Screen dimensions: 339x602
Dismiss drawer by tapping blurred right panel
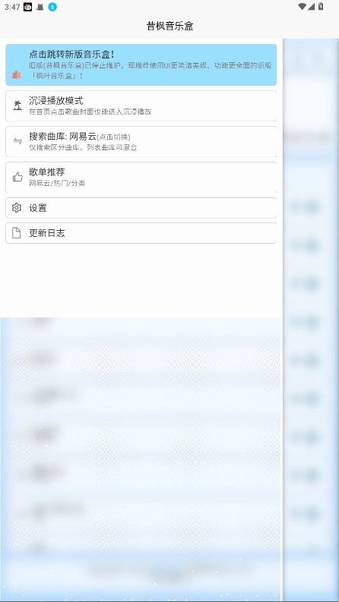tap(311, 320)
